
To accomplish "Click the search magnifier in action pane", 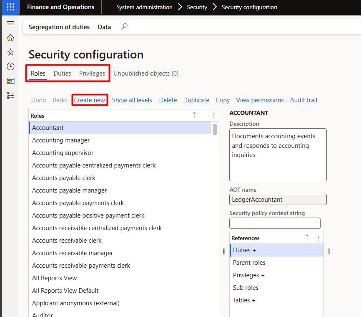I will (124, 27).
